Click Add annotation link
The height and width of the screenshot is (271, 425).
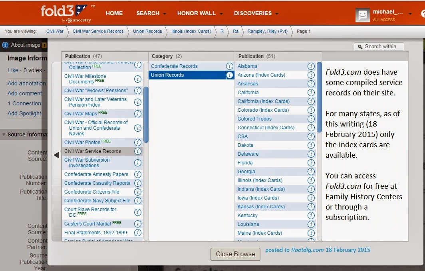click(26, 83)
